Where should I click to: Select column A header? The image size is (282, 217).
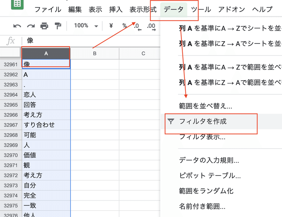[46, 53]
